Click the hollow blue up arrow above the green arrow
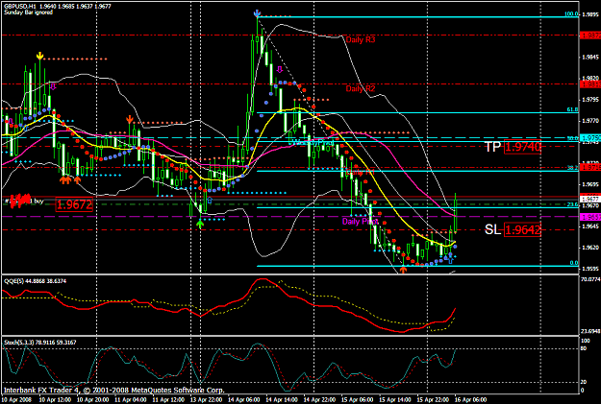The image size is (601, 404). [210, 201]
